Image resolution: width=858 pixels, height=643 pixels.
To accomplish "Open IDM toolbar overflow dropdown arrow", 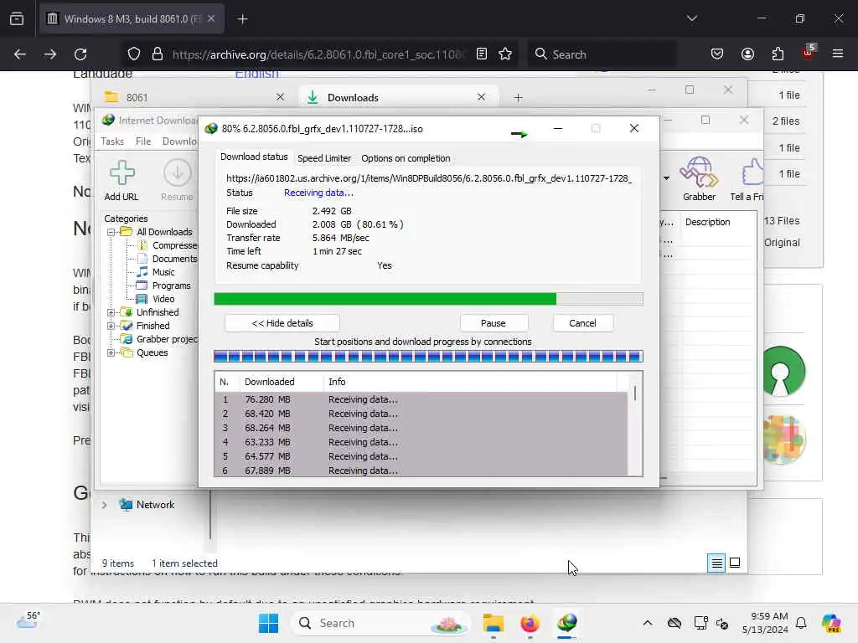I will (x=666, y=178).
